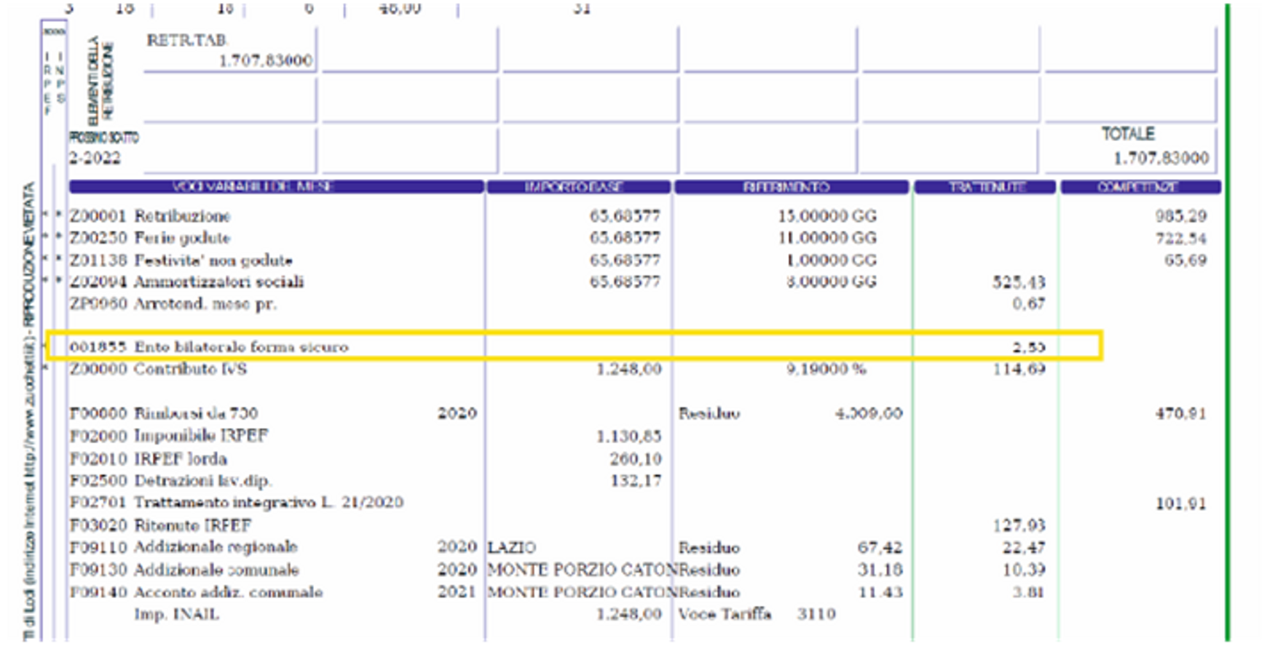Select the F00880 Rimborsi da 730 row
The width and height of the screenshot is (1275, 649).
(x=164, y=414)
